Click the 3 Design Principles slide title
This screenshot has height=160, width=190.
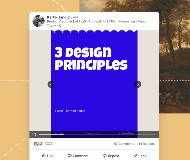tap(91, 59)
